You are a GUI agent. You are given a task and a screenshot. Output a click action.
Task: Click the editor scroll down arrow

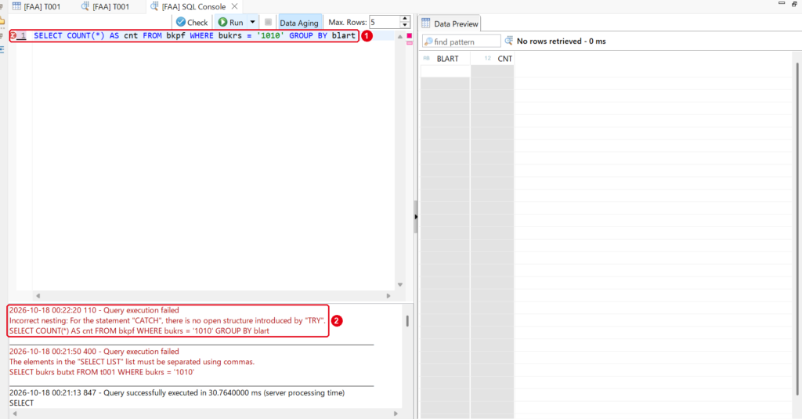point(400,284)
